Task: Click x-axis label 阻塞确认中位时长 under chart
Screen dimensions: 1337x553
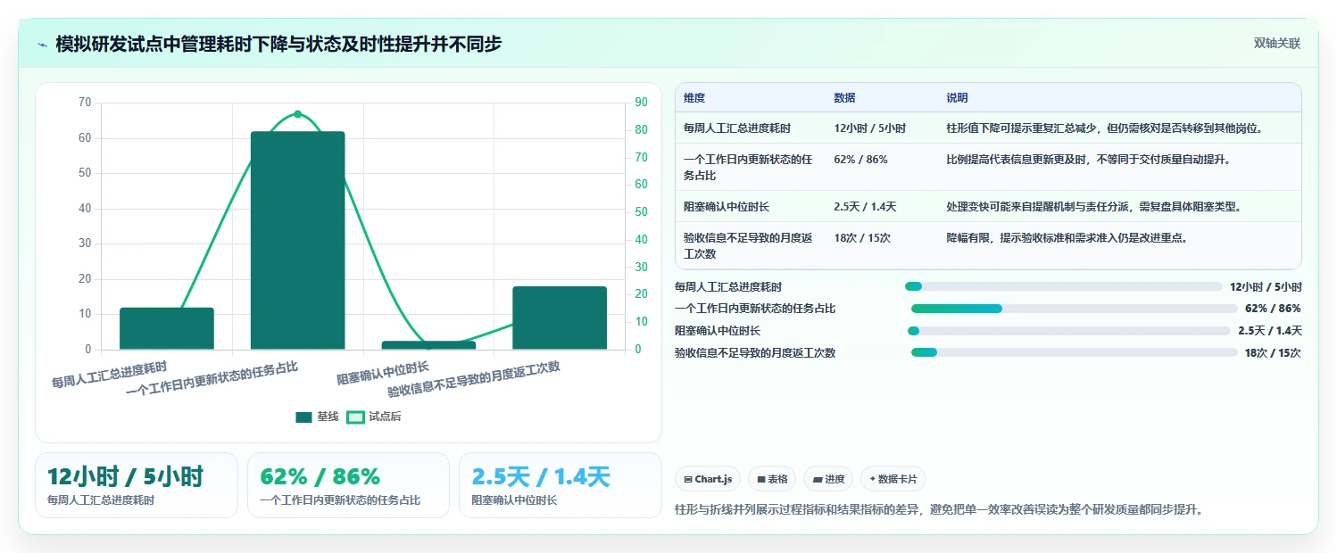Action: click(x=383, y=373)
